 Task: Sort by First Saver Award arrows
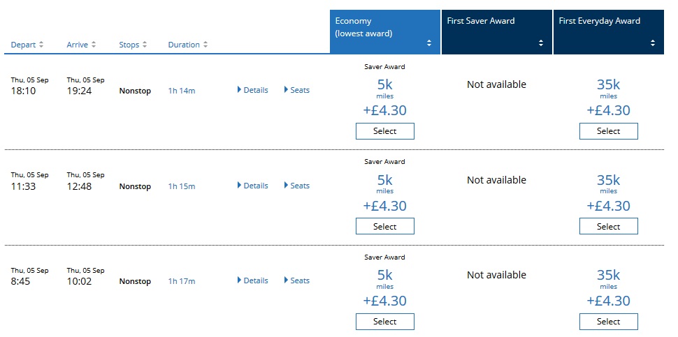541,43
